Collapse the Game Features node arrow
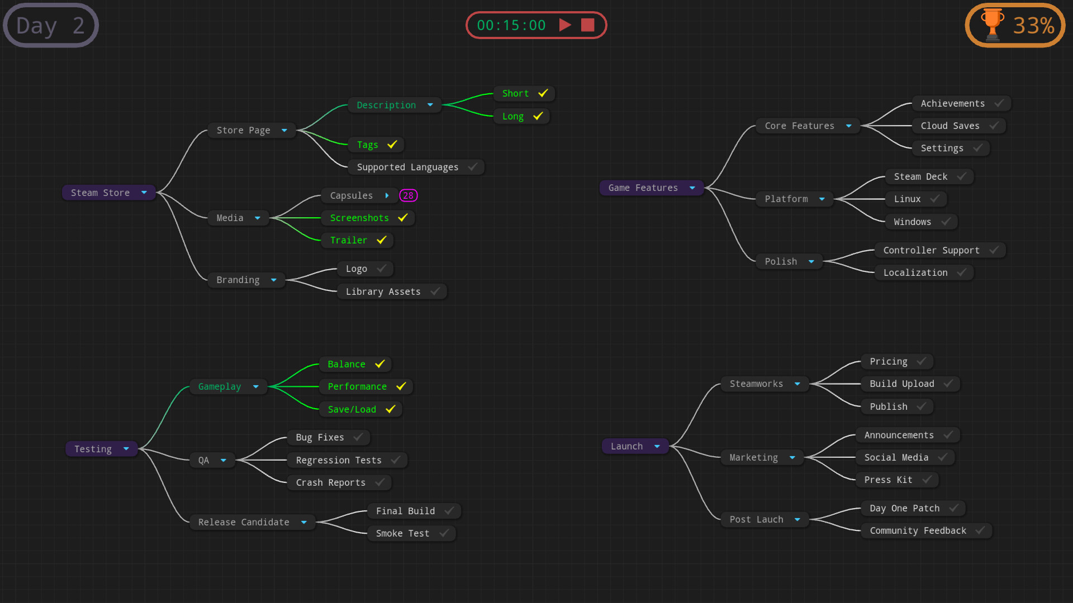Screen dimensions: 1073x603 (692, 188)
